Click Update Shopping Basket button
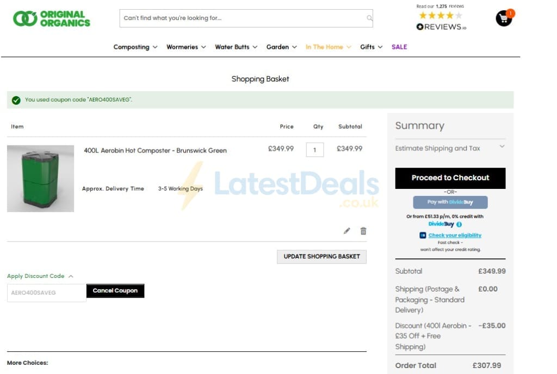Viewport: 557px width, 374px height. 321,257
